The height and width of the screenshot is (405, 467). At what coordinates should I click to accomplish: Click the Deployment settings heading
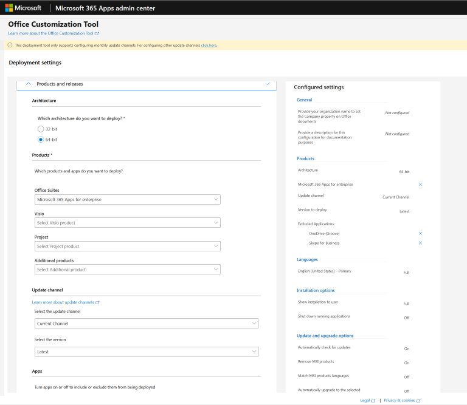[x=35, y=63]
